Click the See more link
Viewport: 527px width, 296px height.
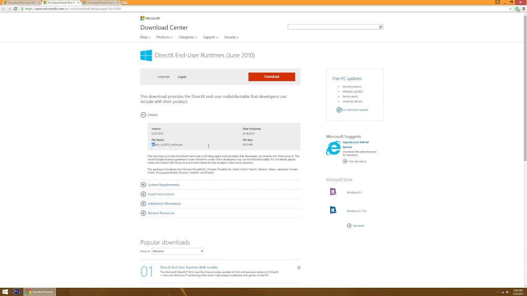pyautogui.click(x=358, y=226)
